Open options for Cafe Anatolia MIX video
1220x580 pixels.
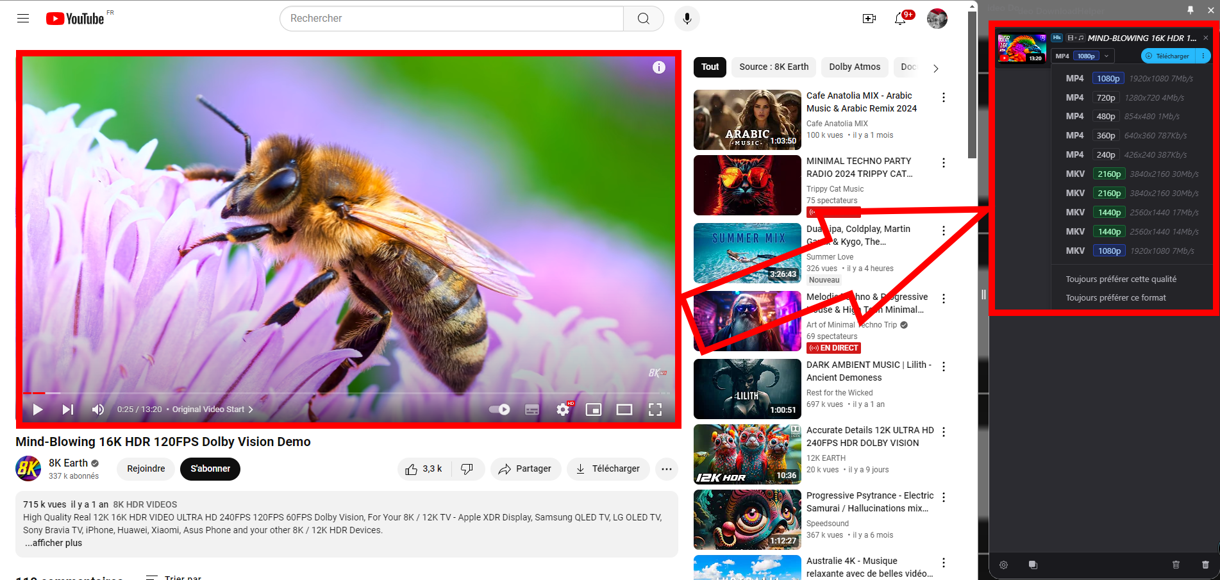pyautogui.click(x=944, y=97)
